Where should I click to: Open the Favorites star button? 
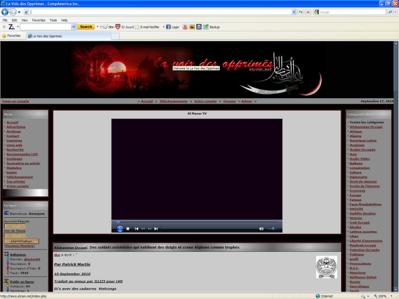[11, 36]
